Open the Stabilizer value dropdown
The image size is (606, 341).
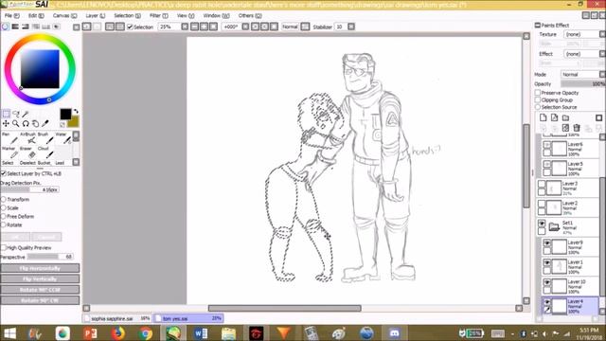pos(351,27)
